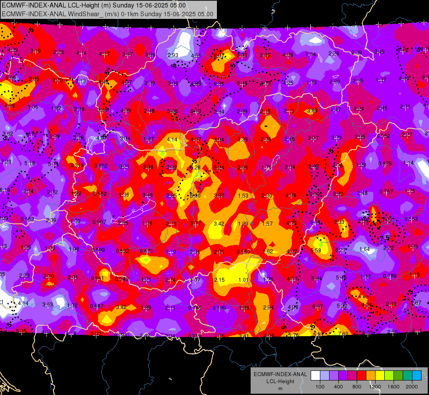The height and width of the screenshot is (395, 429).
Task: Click the grid value 0.552
Action: click(x=100, y=194)
